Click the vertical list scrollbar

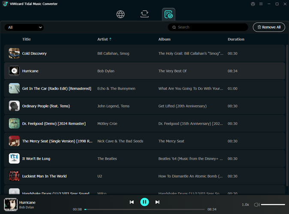pos(287,116)
